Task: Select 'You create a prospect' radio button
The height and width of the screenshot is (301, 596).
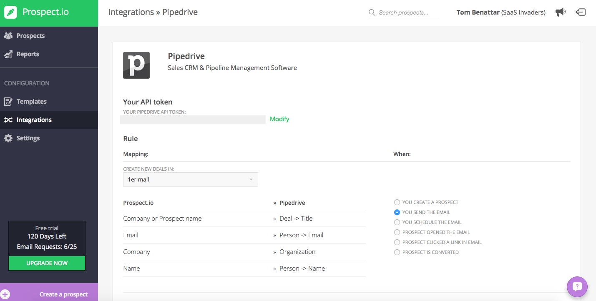Action: 397,202
